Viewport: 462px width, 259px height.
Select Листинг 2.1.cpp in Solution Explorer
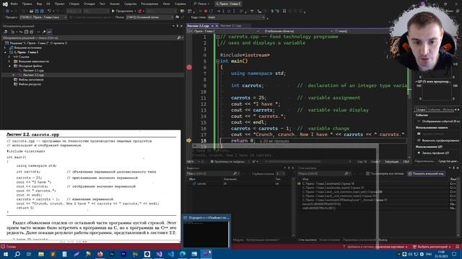pos(33,71)
